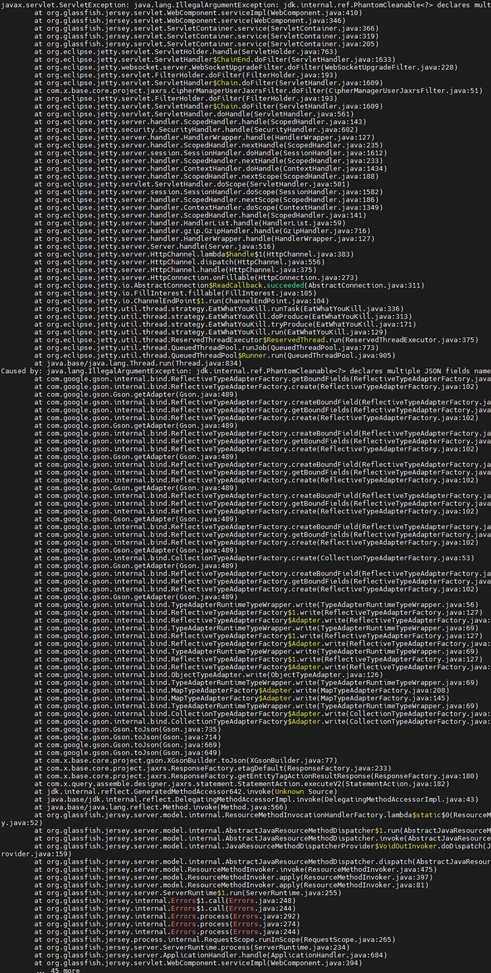Viewport: 491px width, 973px height.
Task: Click the Gson.java:669 toJson frame
Action: click(128, 745)
